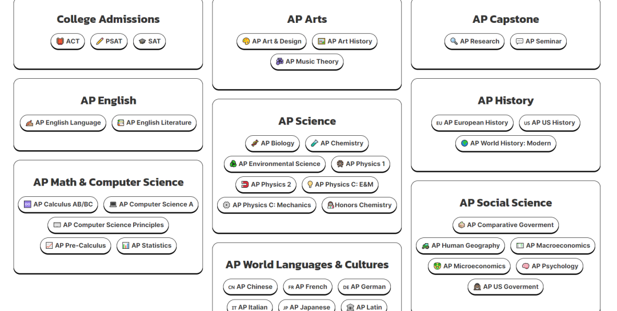Click the ACT book icon

[x=60, y=41]
